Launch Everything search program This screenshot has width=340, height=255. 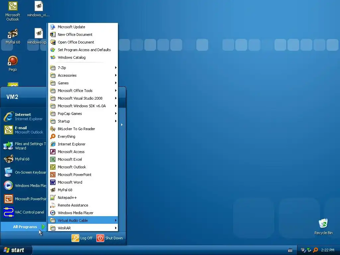(x=83, y=136)
